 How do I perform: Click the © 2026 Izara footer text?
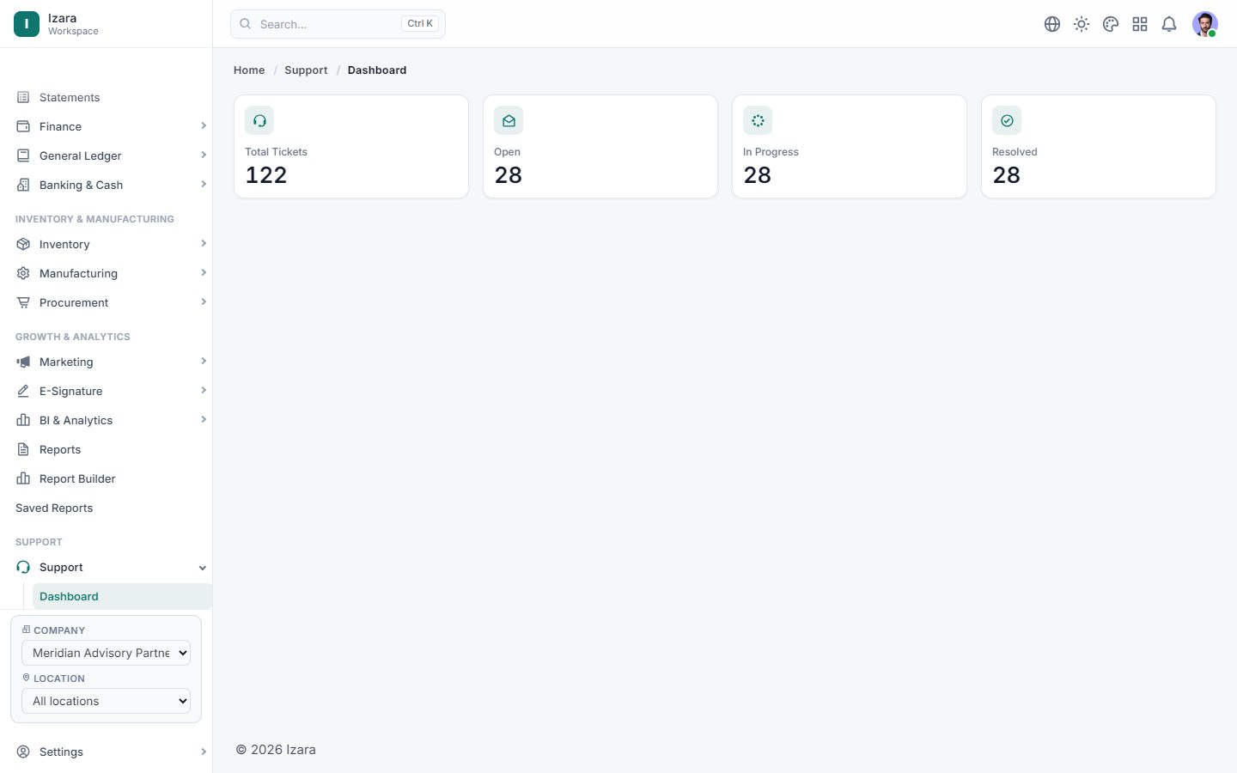click(x=276, y=750)
